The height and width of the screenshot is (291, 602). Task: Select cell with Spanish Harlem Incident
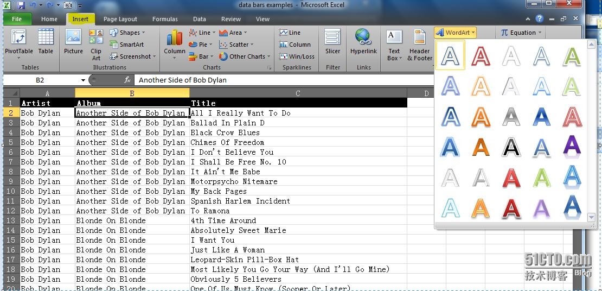(x=298, y=201)
